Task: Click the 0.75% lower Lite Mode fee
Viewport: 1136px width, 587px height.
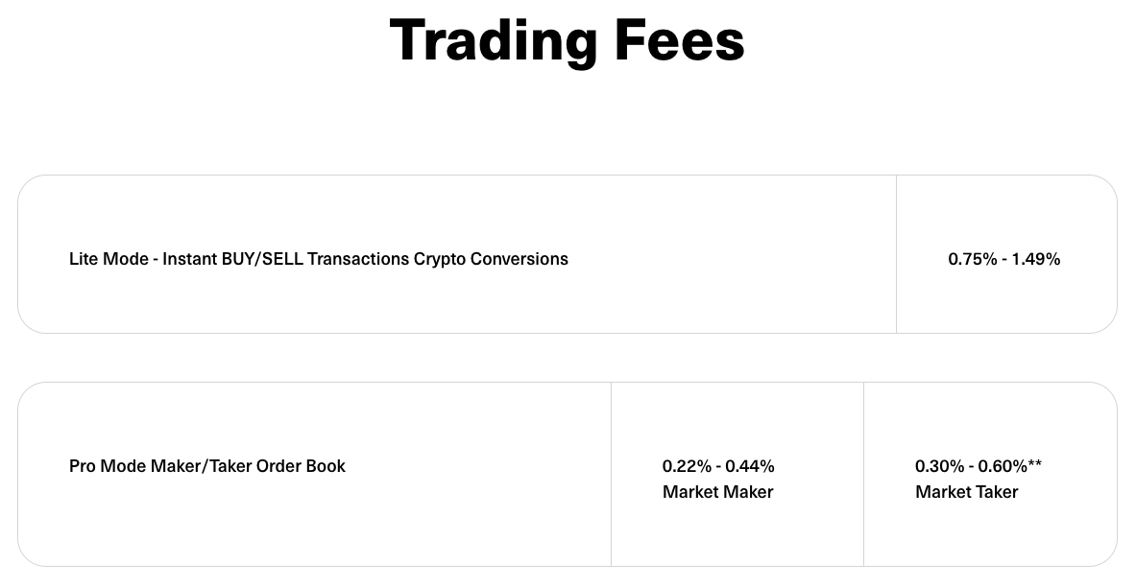Action: (x=972, y=259)
